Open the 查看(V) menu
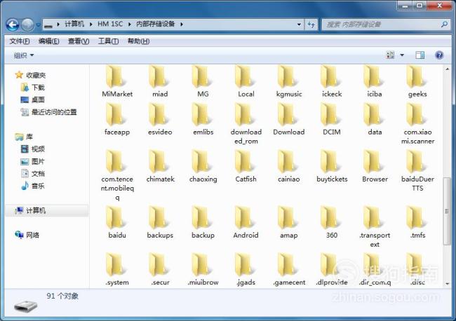This screenshot has height=321, width=456. click(79, 41)
